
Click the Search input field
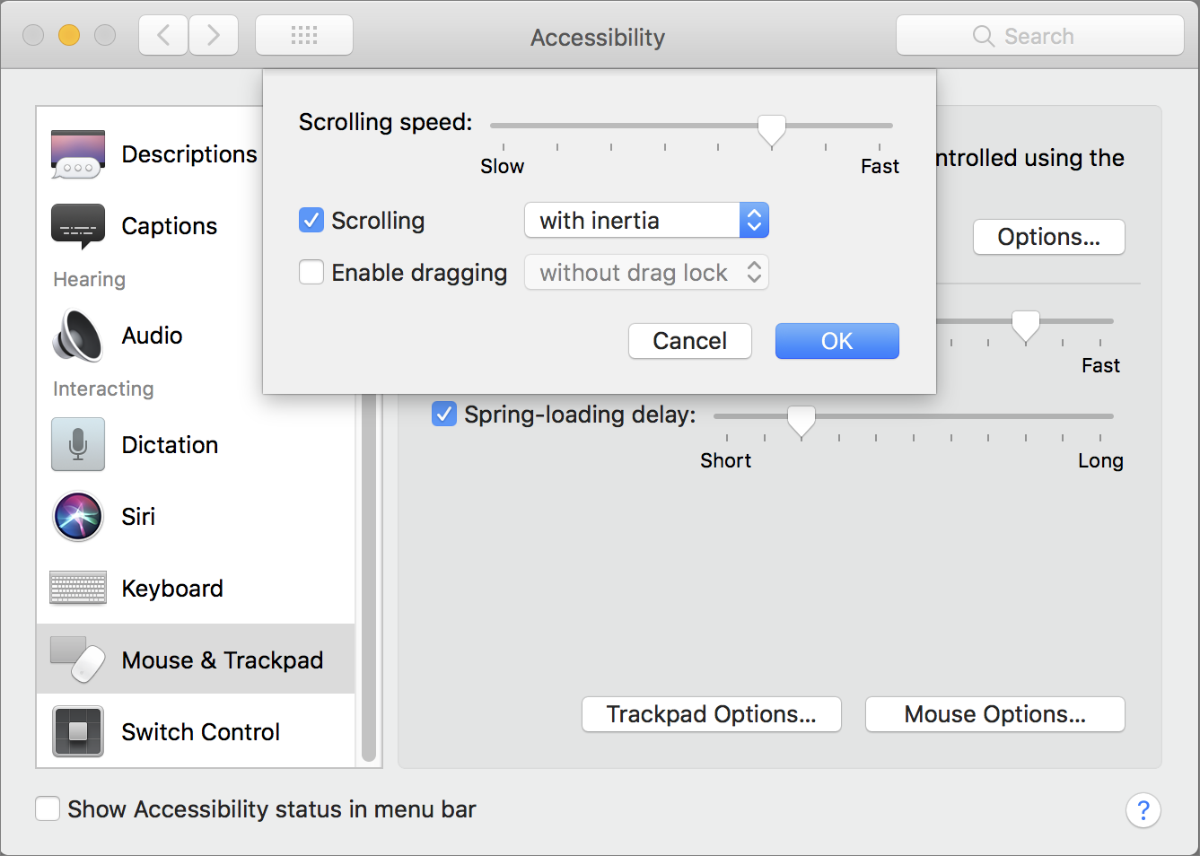[x=1040, y=36]
